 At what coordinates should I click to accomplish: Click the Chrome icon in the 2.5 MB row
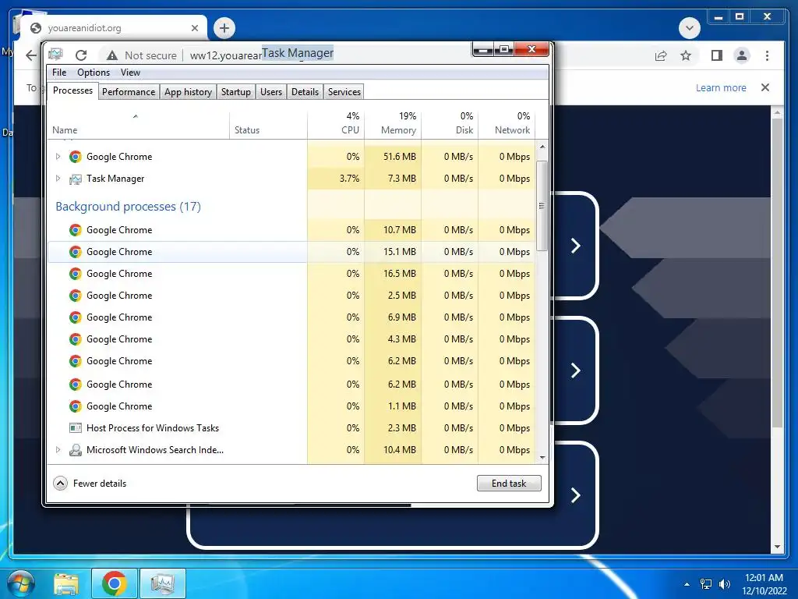coord(76,296)
